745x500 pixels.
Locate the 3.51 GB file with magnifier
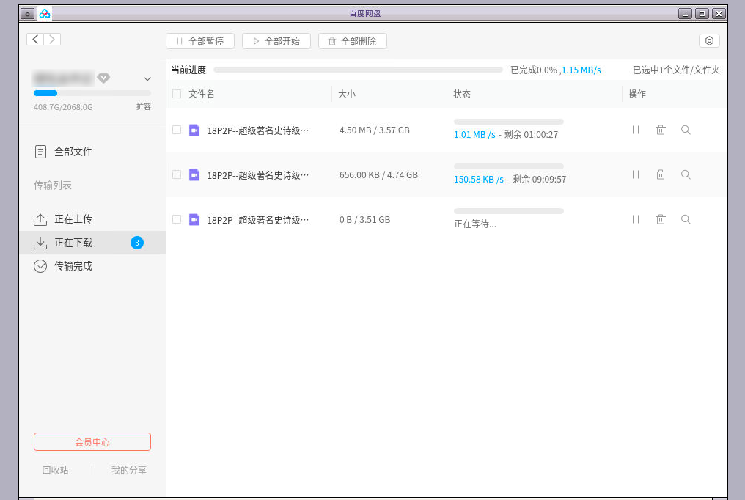pos(686,219)
